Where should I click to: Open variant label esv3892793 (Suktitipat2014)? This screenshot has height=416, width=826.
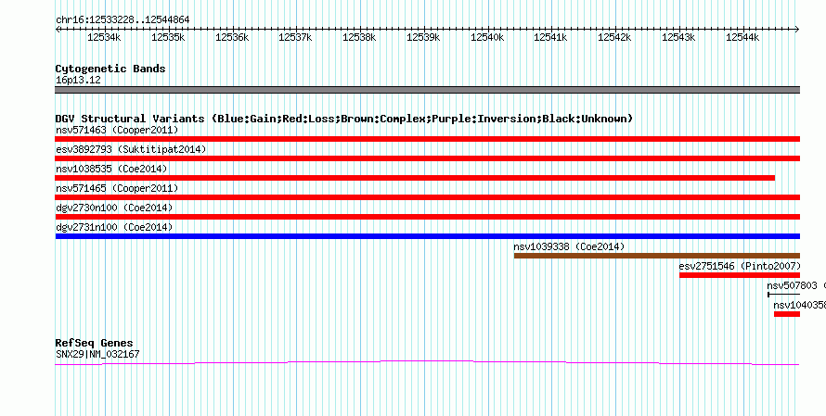click(x=131, y=149)
